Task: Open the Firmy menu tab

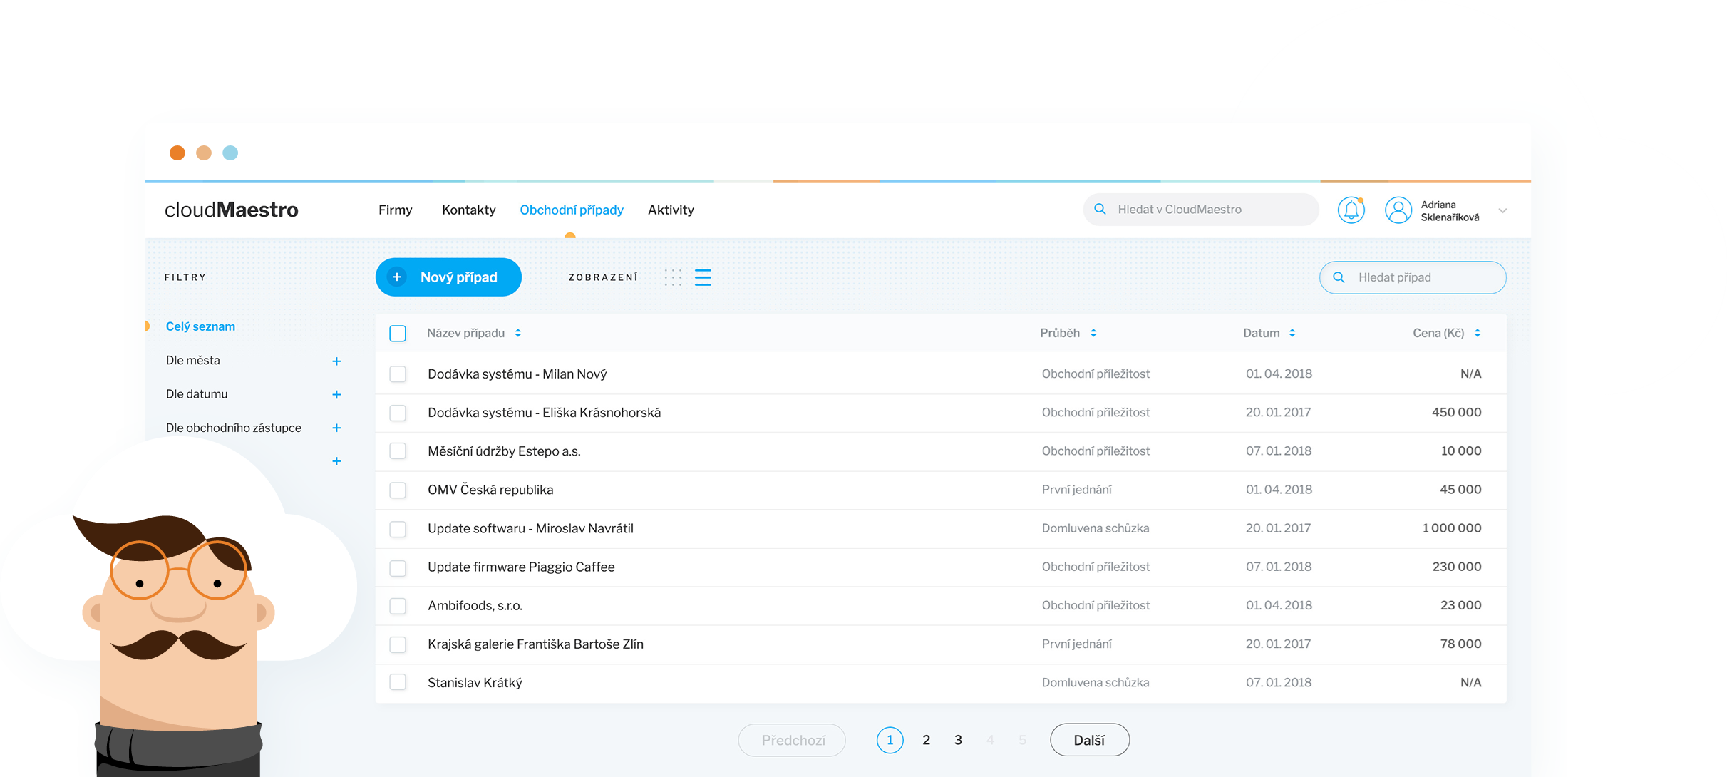Action: tap(395, 210)
